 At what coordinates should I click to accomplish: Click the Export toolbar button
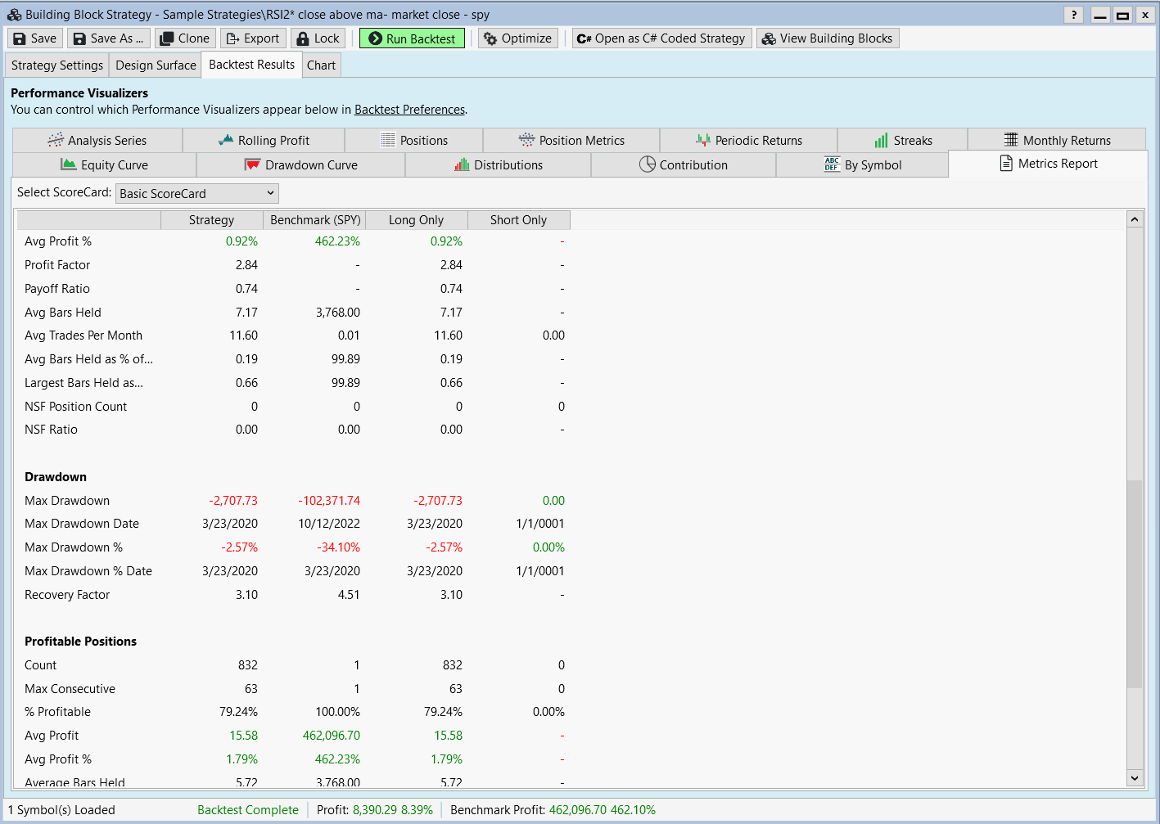253,38
